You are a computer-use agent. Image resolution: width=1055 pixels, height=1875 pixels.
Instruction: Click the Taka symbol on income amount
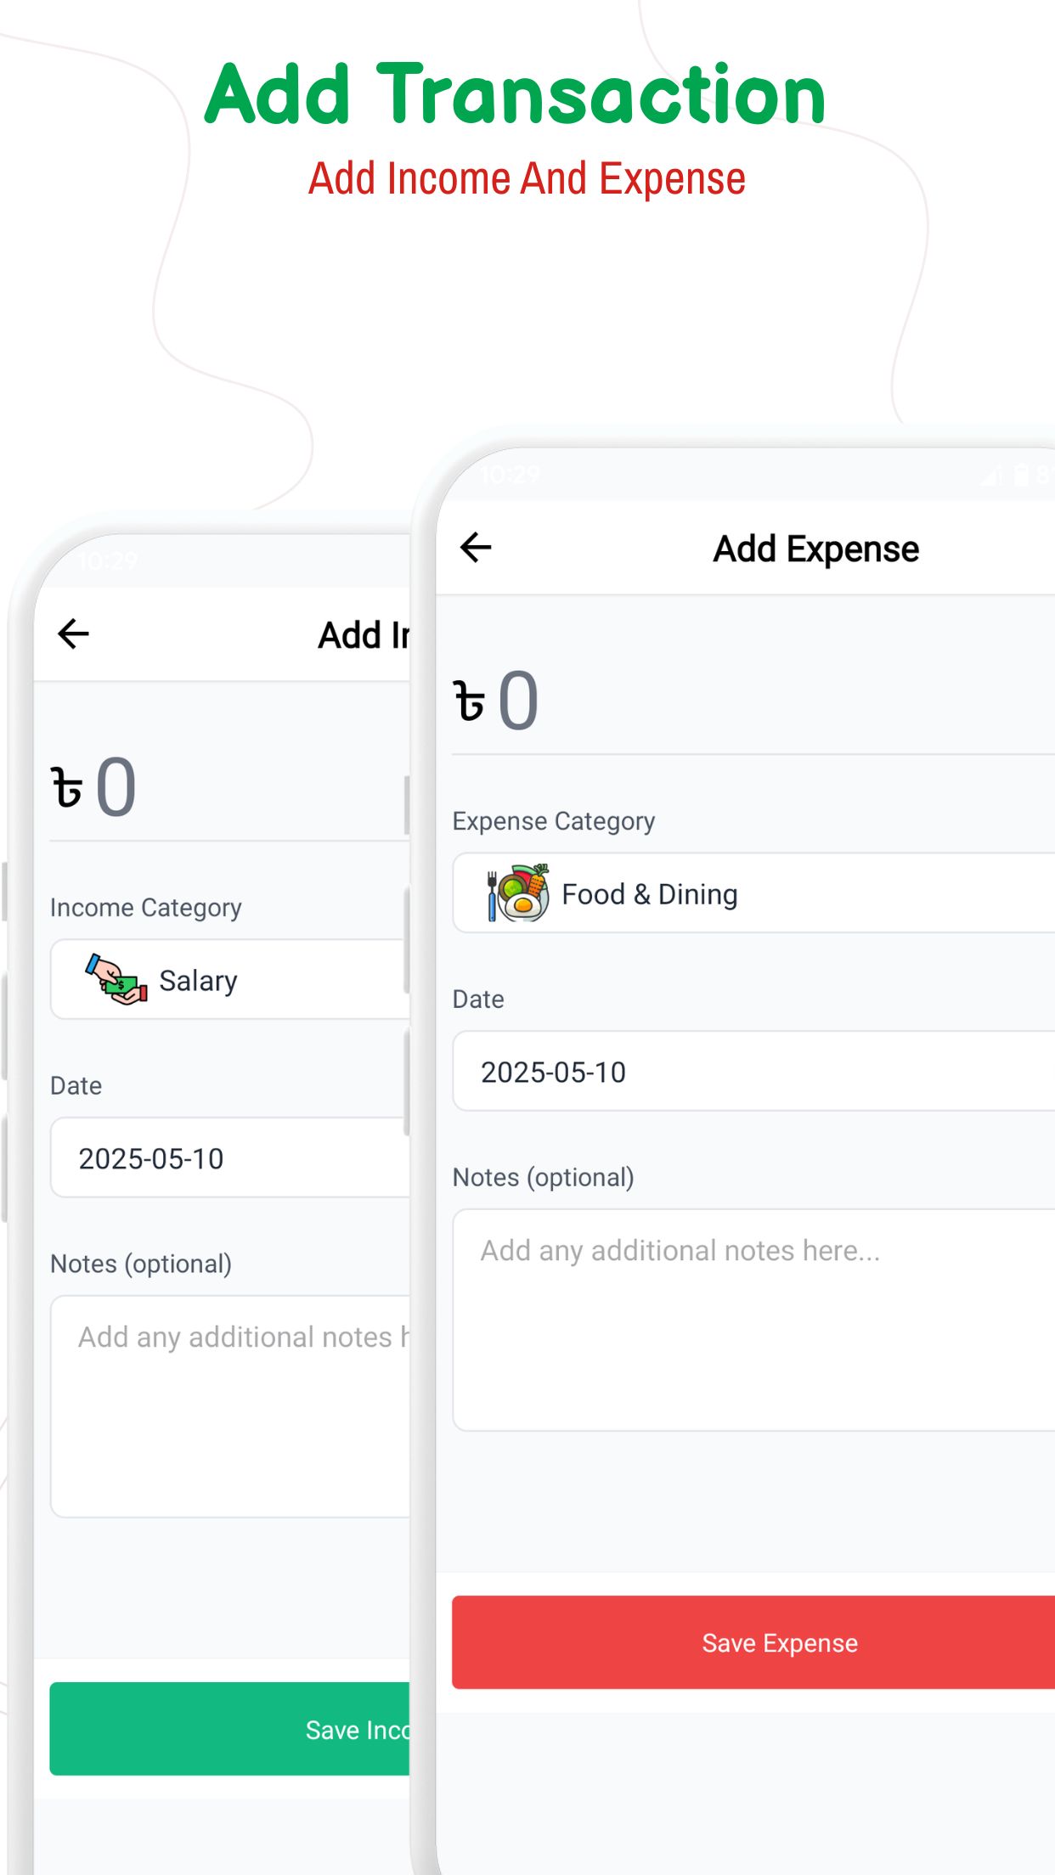click(67, 788)
